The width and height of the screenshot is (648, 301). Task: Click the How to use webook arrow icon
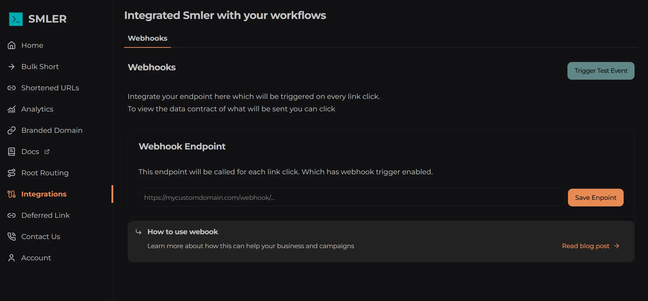click(x=138, y=232)
